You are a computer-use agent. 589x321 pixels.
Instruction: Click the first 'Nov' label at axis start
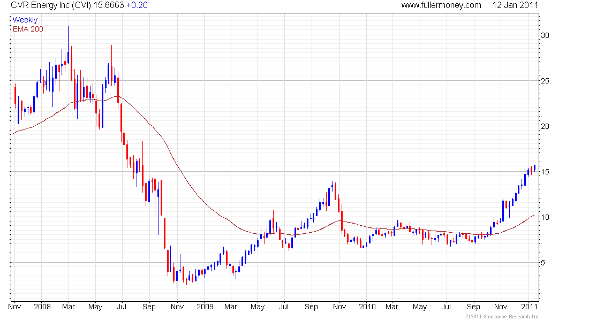14,307
